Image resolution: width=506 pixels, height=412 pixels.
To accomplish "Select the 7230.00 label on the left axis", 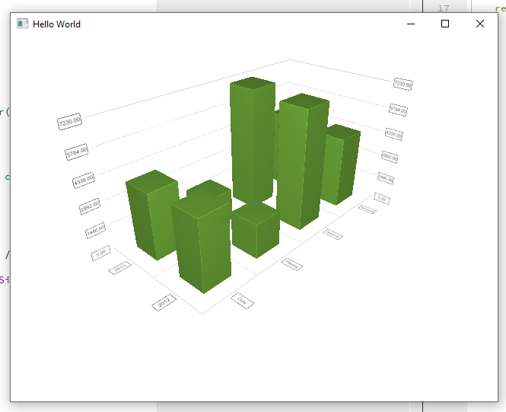I will [69, 121].
